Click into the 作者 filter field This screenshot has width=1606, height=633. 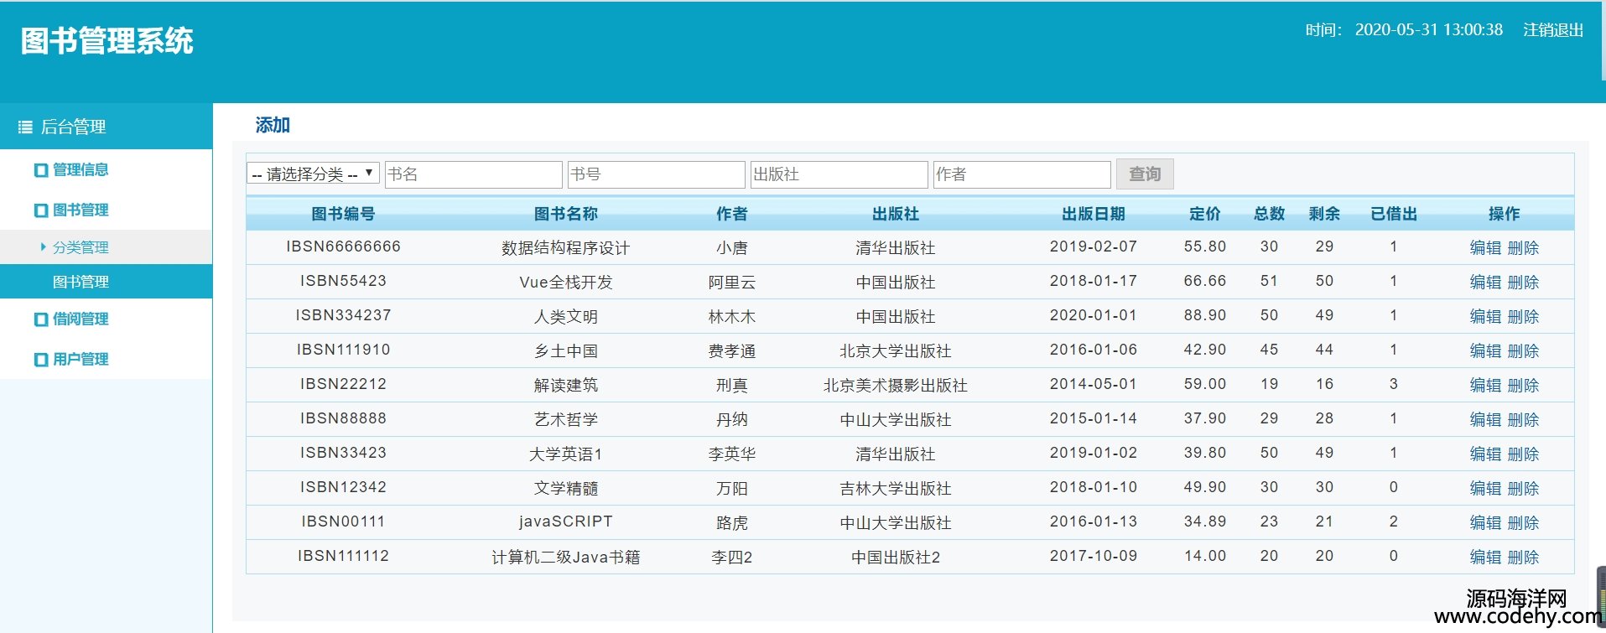coord(1021,174)
